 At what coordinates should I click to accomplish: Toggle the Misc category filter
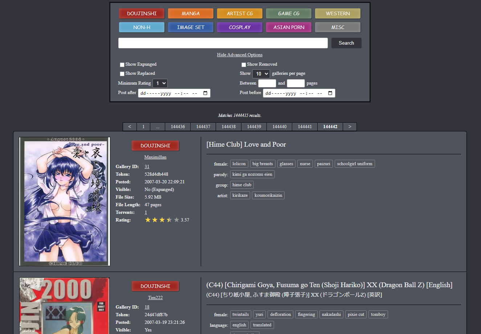tap(338, 27)
